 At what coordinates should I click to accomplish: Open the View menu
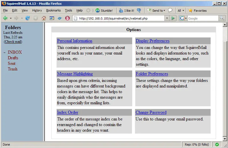[25, 11]
